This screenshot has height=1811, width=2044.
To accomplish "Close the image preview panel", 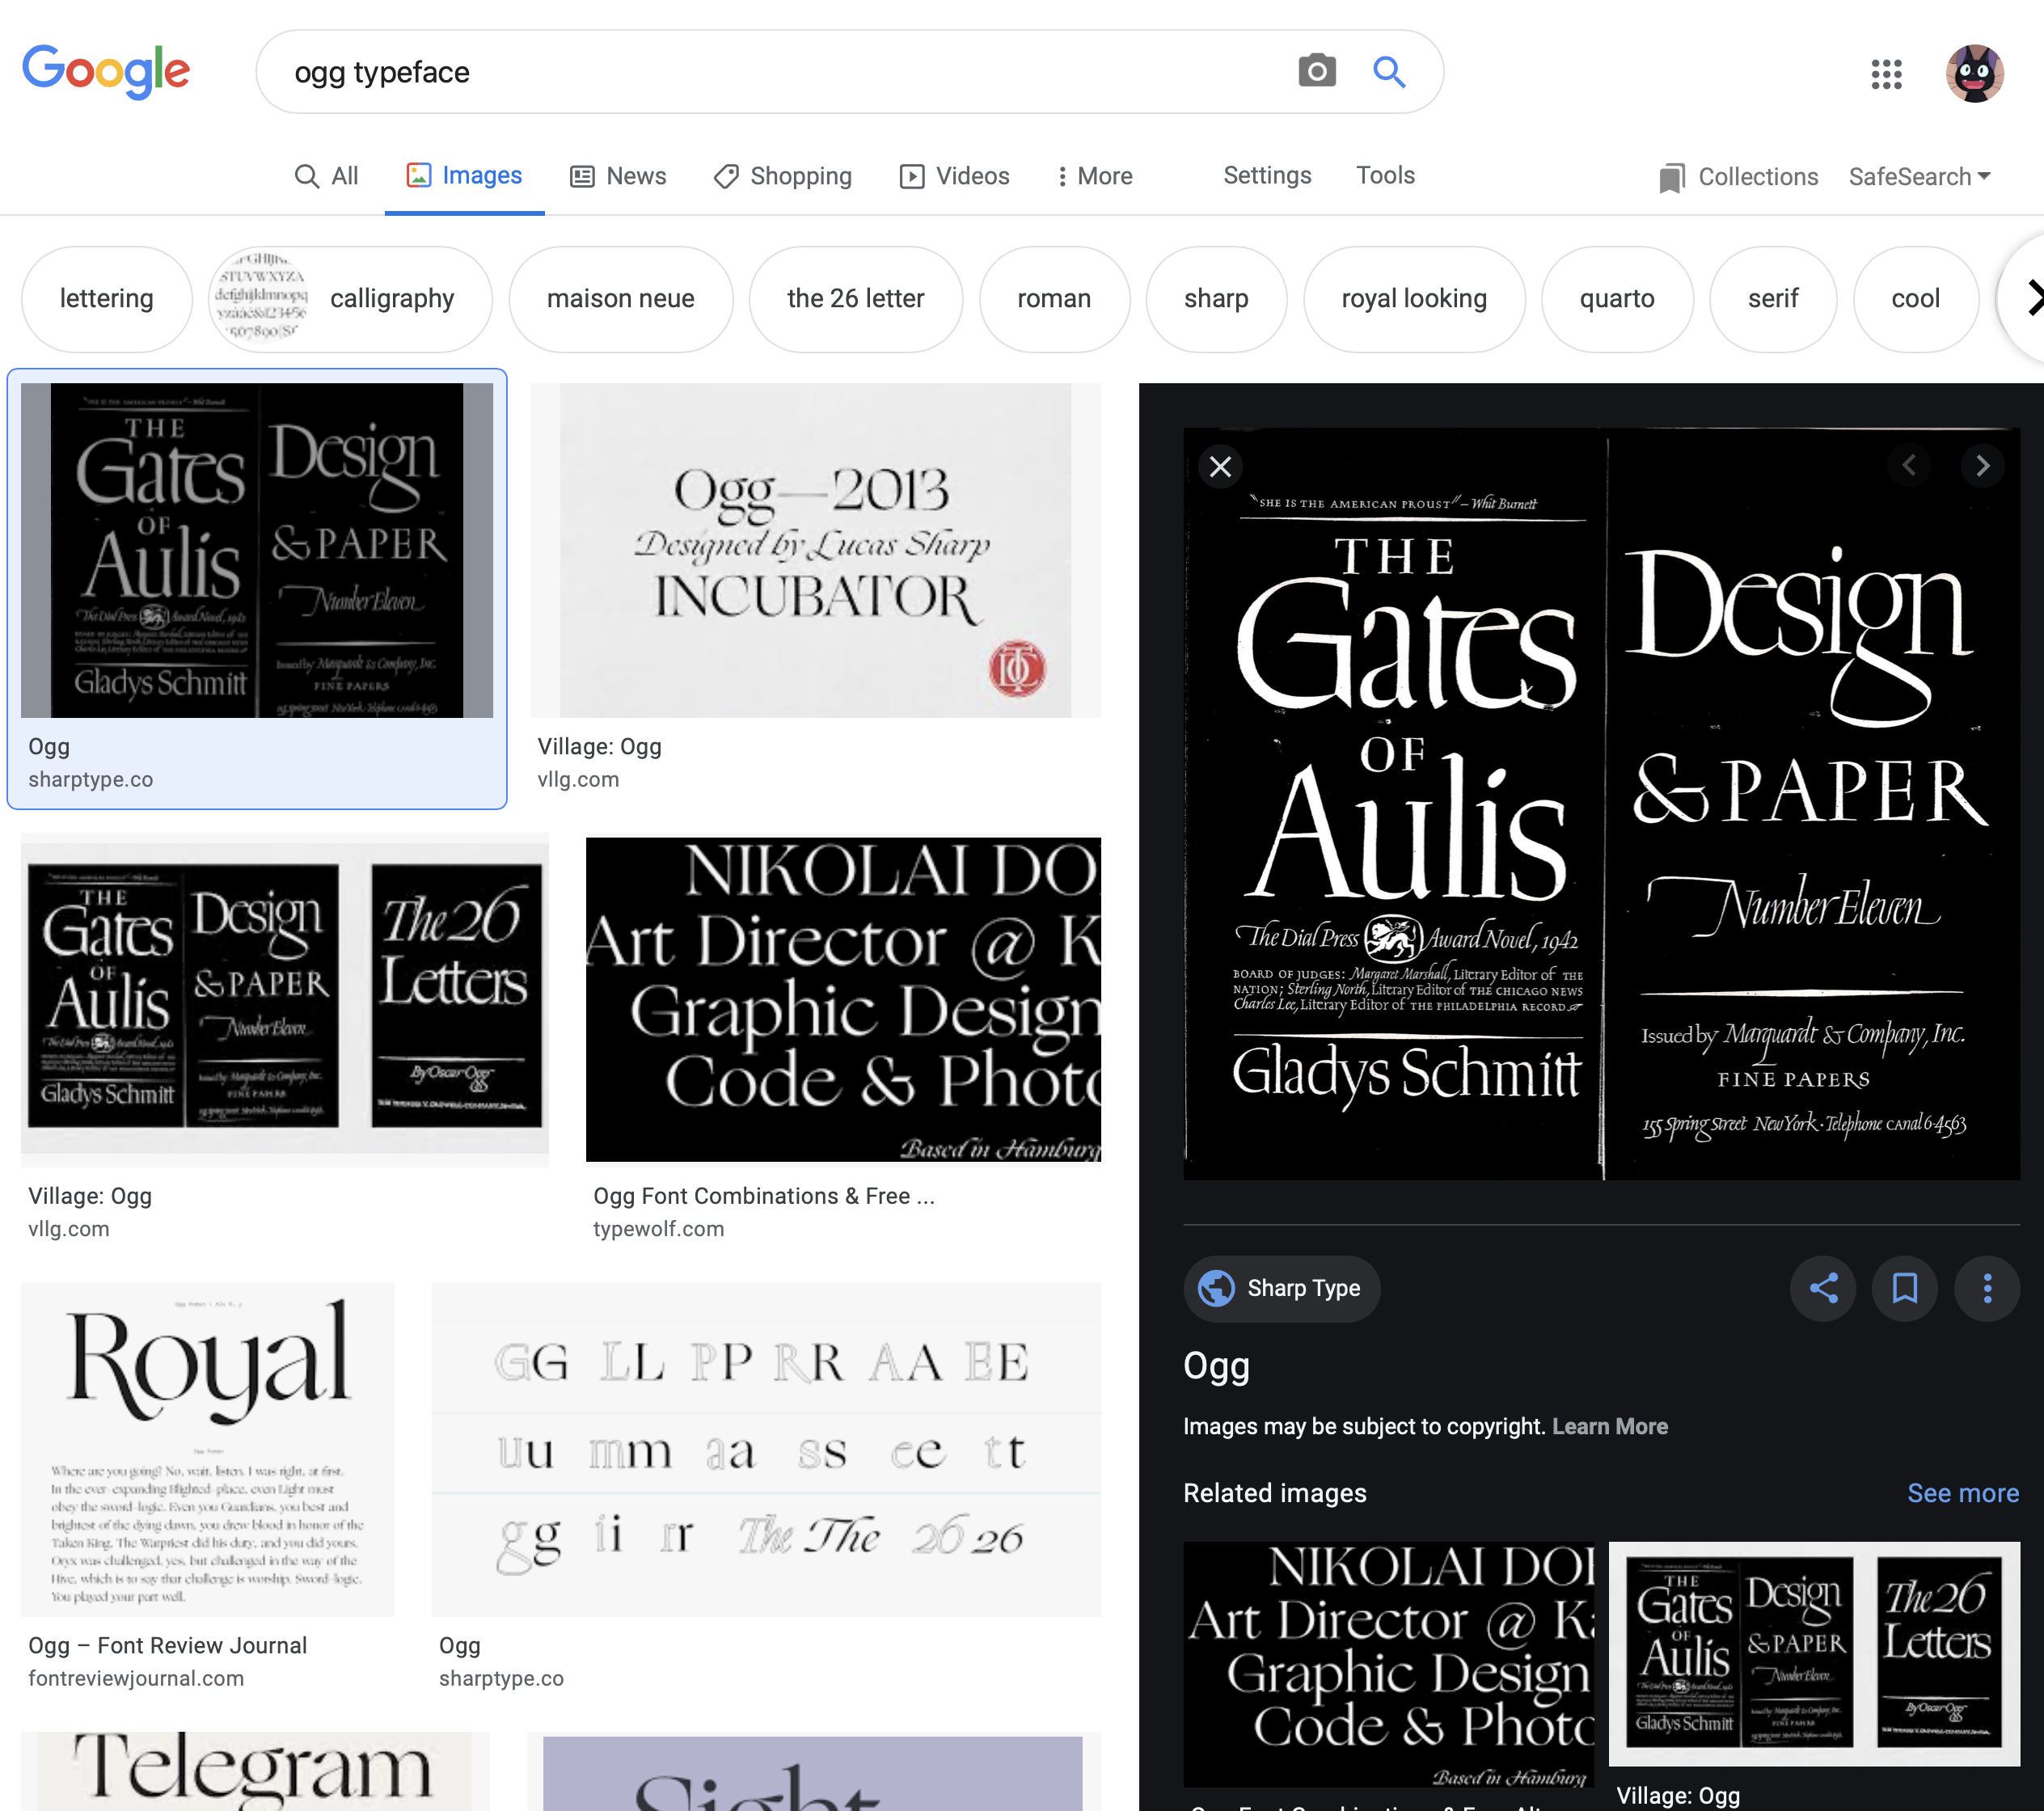I will pyautogui.click(x=1220, y=466).
